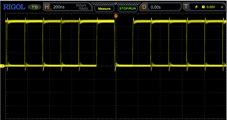The image size is (227, 120).
Task: Click orange triangle in memory overview bar
Action: [x=116, y=3]
